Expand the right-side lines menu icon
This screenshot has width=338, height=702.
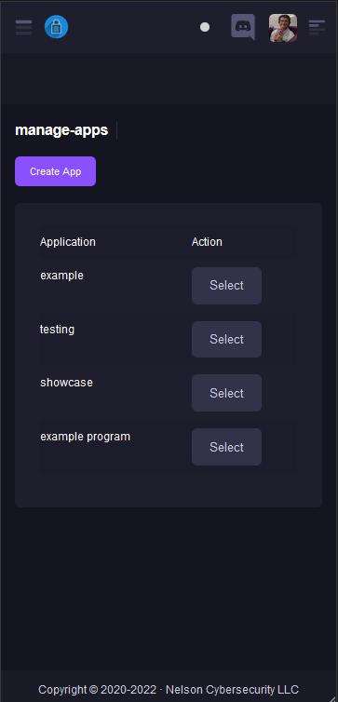coord(317,27)
